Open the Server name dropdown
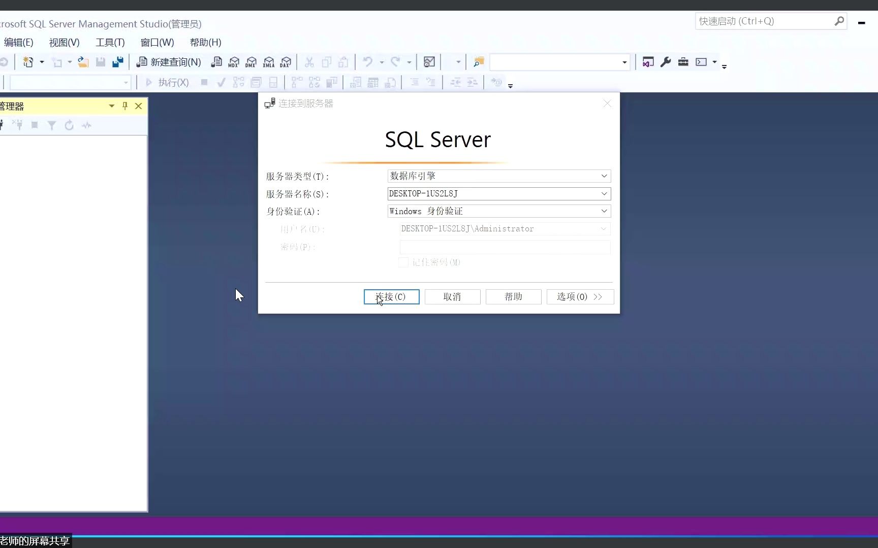This screenshot has width=878, height=548. coord(604,194)
